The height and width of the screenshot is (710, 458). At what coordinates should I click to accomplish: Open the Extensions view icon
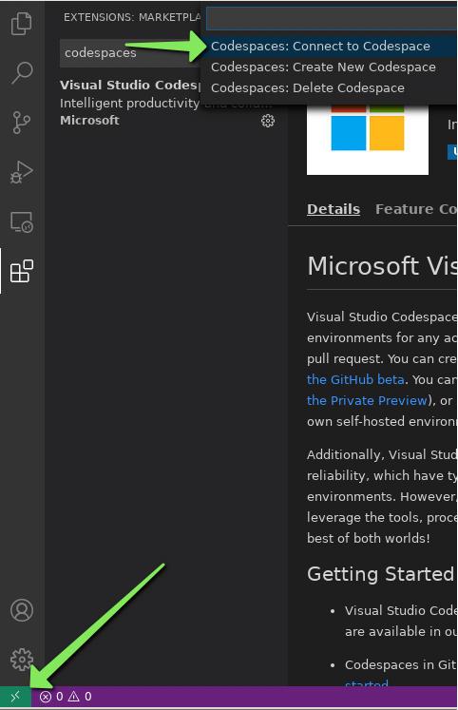pos(21,271)
